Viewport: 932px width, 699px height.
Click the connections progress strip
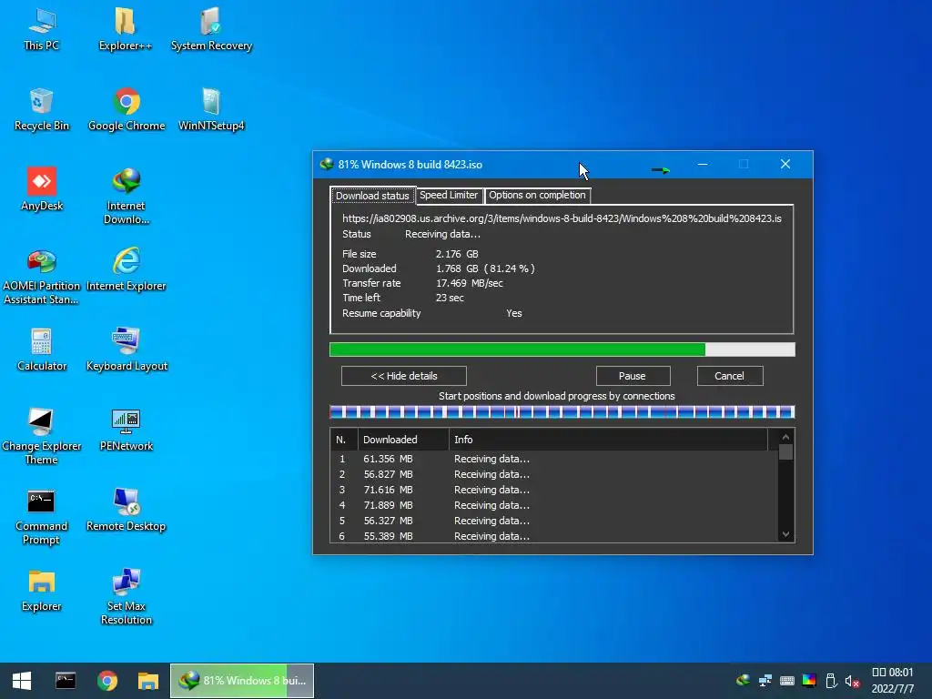point(562,412)
